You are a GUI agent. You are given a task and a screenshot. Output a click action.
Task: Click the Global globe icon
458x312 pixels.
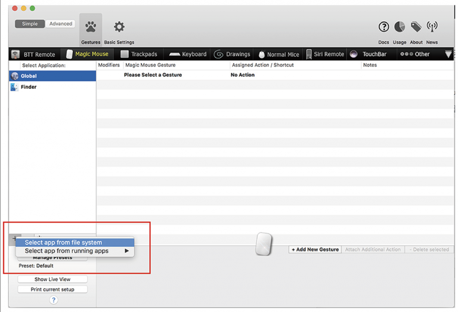tap(14, 76)
